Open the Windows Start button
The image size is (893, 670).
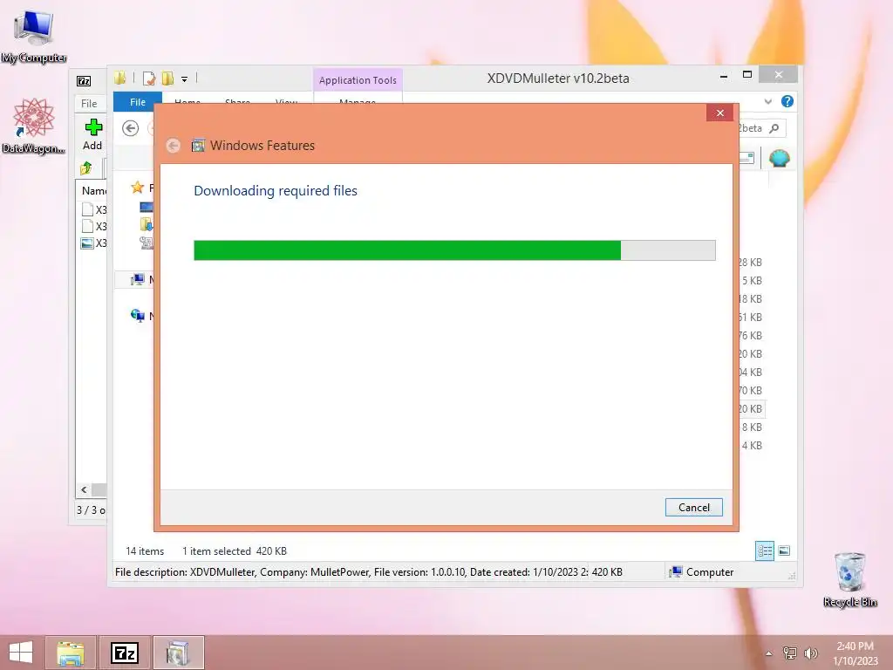tap(21, 653)
